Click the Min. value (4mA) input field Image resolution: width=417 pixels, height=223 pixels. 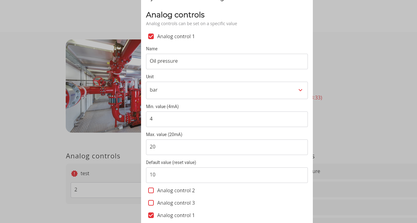(227, 119)
